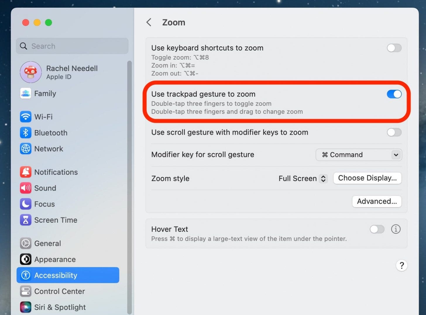Screen dimensions: 426x315
Task: Select Control Center in sidebar
Action: [x=59, y=291]
